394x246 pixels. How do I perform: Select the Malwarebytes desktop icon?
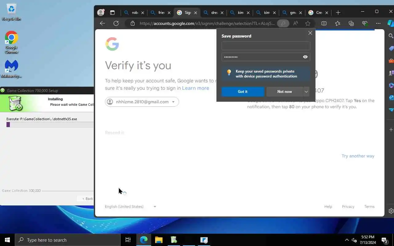[x=11, y=69]
